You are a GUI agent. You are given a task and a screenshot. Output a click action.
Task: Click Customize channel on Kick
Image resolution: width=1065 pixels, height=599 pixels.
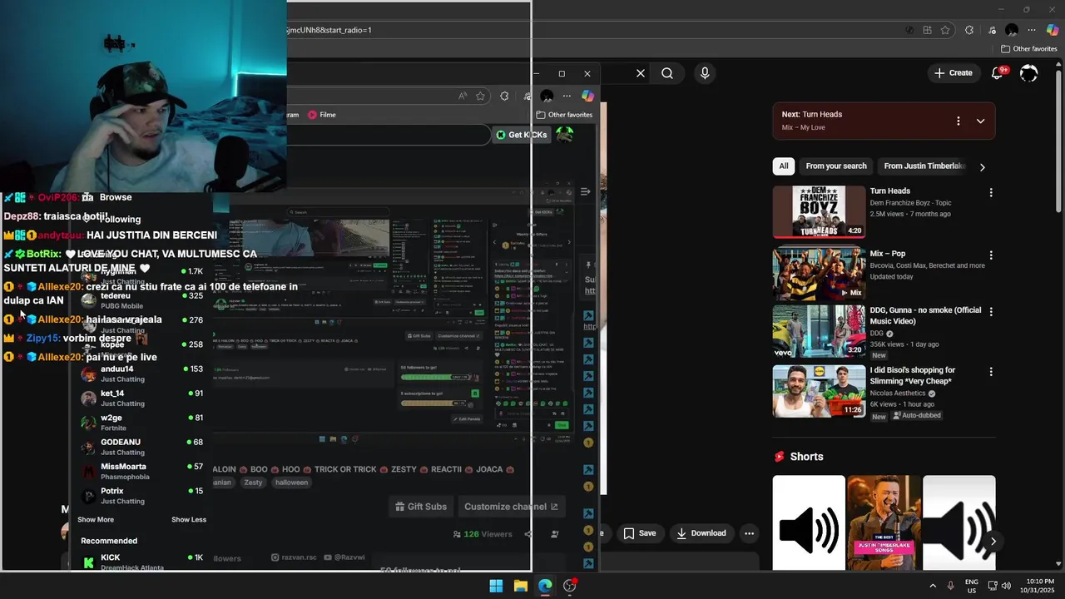point(511,507)
